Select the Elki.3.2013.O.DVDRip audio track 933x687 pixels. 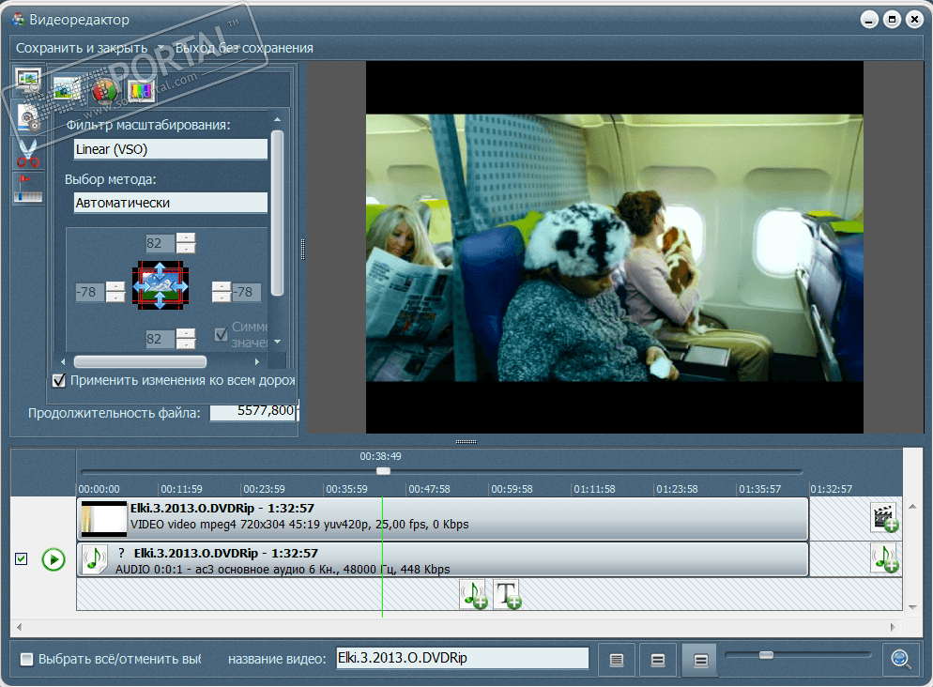point(443,559)
